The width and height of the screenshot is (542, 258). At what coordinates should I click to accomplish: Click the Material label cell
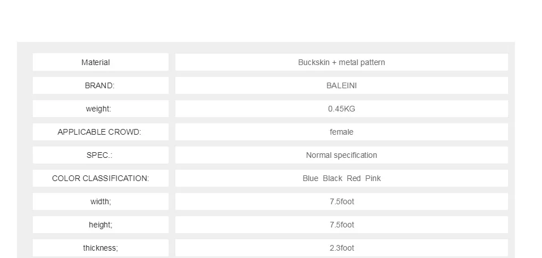101,62
